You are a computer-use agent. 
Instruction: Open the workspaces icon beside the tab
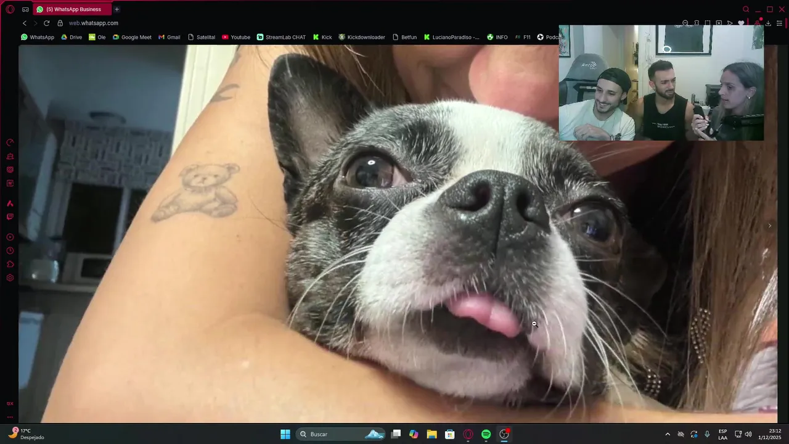[25, 9]
